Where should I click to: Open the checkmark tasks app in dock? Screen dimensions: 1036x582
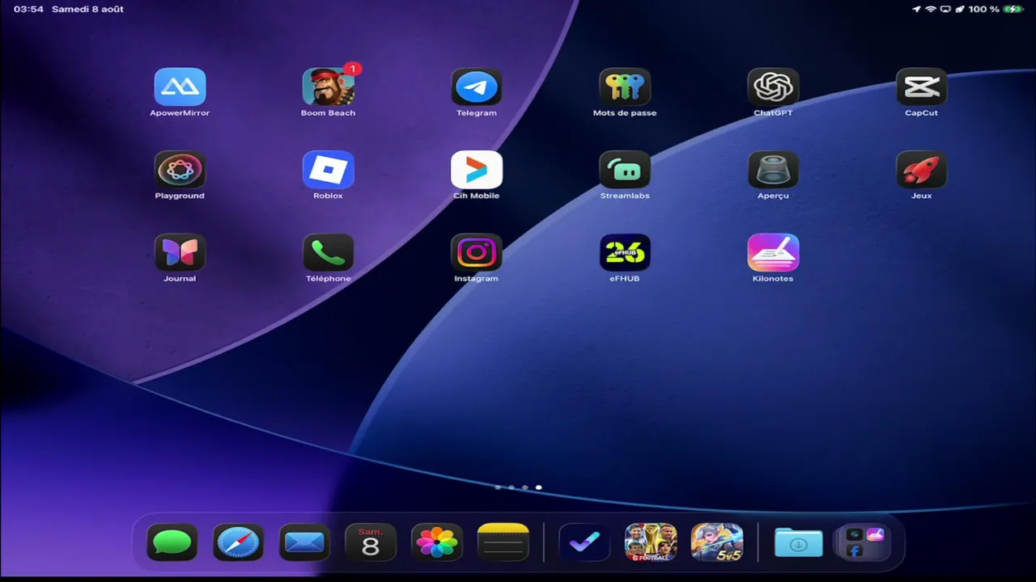pos(584,542)
